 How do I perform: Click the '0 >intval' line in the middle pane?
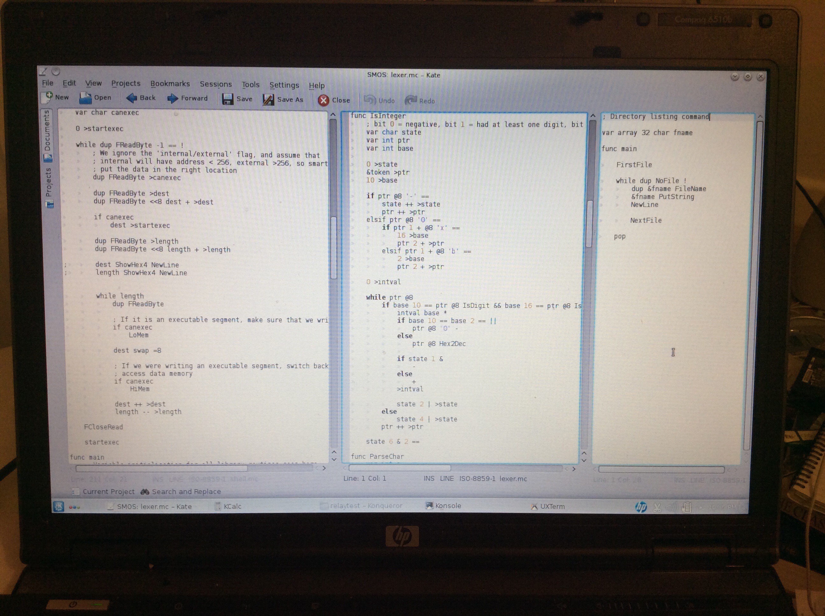tap(384, 282)
